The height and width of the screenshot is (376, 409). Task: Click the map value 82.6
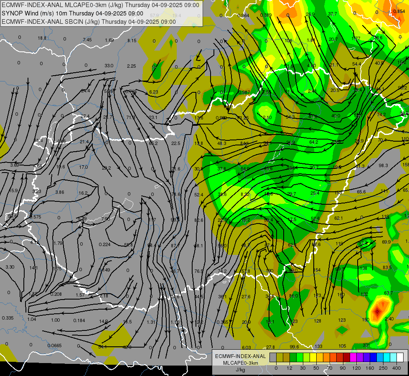pyautogui.click(x=199, y=220)
